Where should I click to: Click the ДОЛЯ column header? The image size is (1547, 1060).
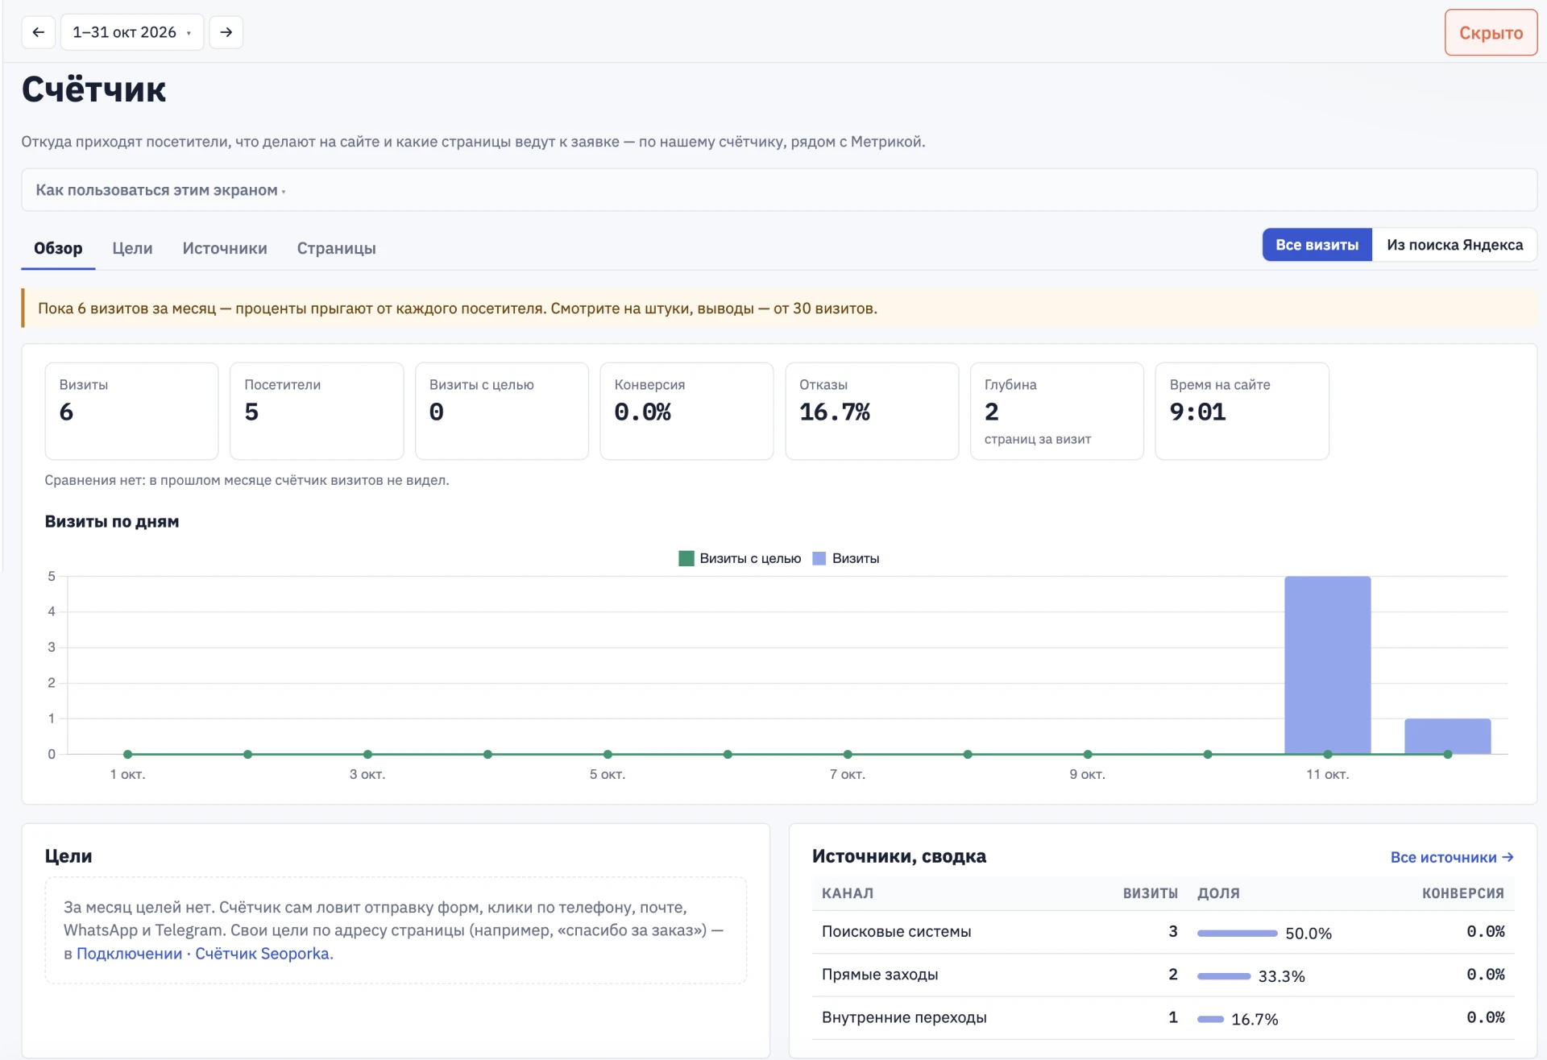coord(1218,893)
